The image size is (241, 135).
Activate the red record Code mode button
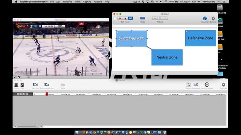point(120,18)
